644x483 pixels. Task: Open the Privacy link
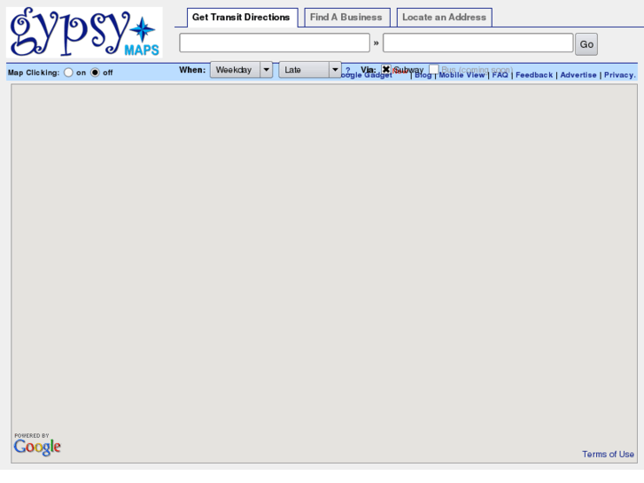pos(619,75)
